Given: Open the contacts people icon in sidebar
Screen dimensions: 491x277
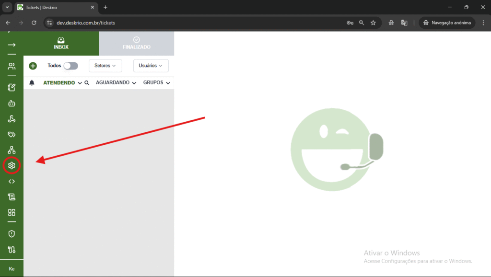Looking at the screenshot, I should pos(12,66).
